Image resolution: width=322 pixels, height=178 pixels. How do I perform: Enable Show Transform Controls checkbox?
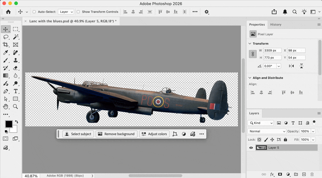(78, 12)
